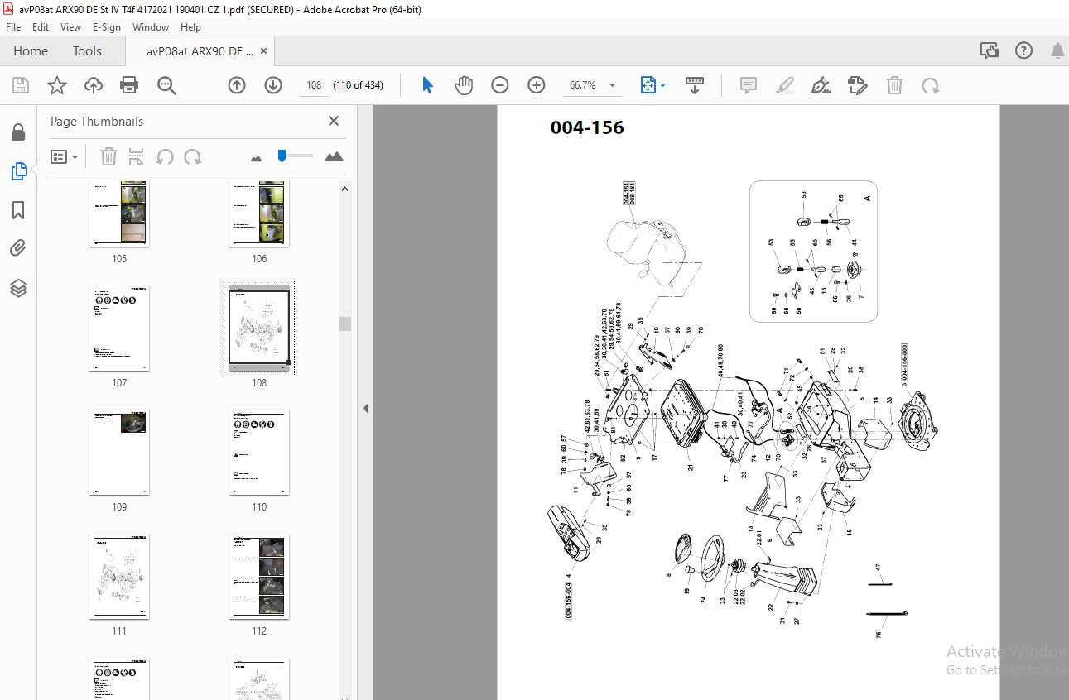1069x700 pixels.
Task: Reduce thumbnail size with small mountain icon
Action: tap(256, 157)
